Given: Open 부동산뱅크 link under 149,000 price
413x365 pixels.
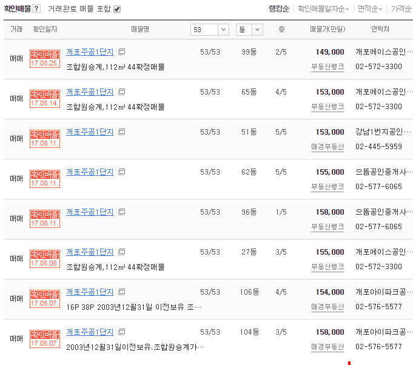Looking at the screenshot, I should pyautogui.click(x=327, y=67).
